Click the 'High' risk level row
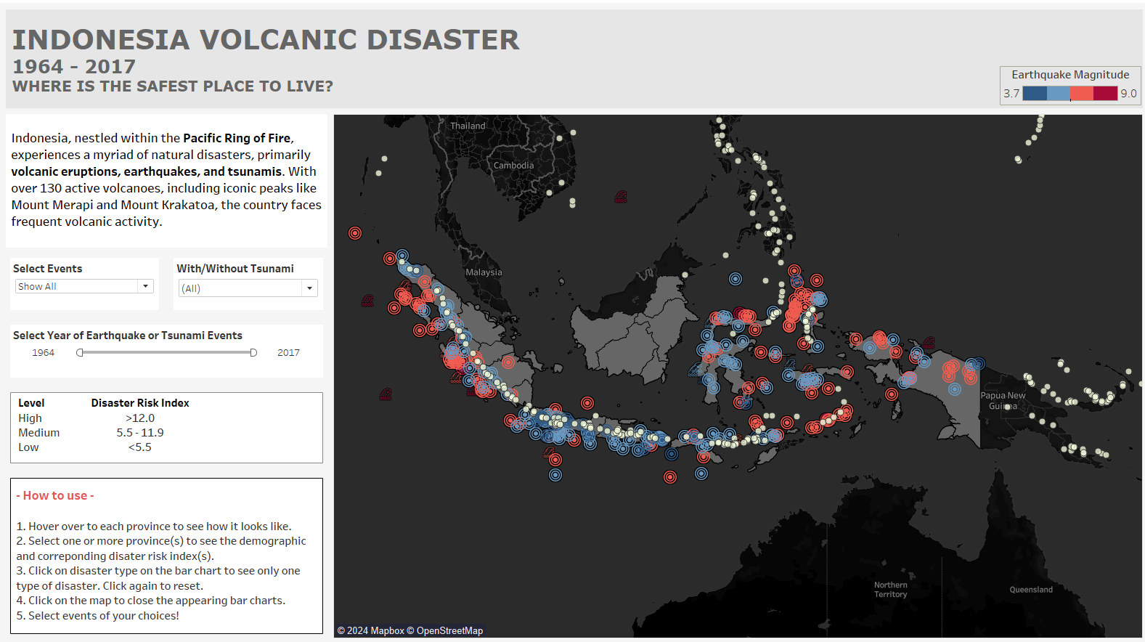Viewport: 1145px width, 642px height. tap(30, 418)
